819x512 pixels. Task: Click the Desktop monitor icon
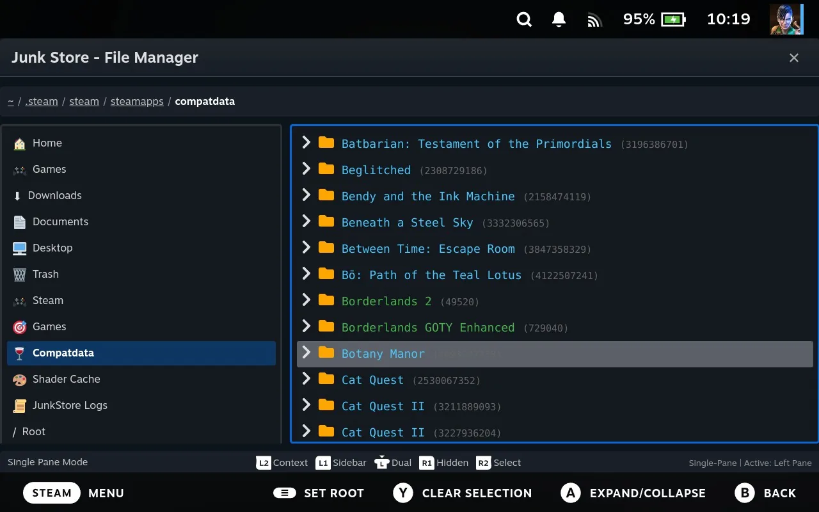coord(20,248)
